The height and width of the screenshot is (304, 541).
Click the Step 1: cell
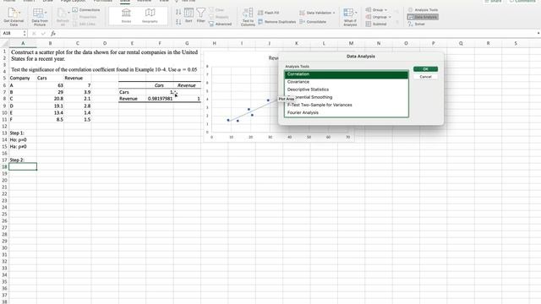tap(23, 133)
